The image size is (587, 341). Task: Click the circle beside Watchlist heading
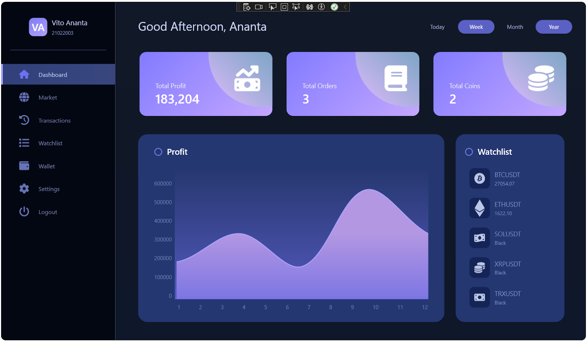tap(469, 152)
